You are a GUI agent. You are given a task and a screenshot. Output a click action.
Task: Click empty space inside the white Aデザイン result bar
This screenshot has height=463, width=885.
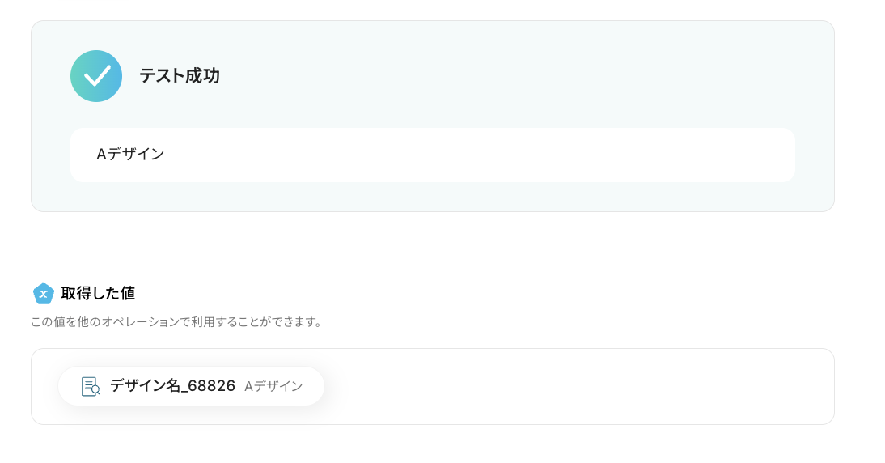coord(485,155)
